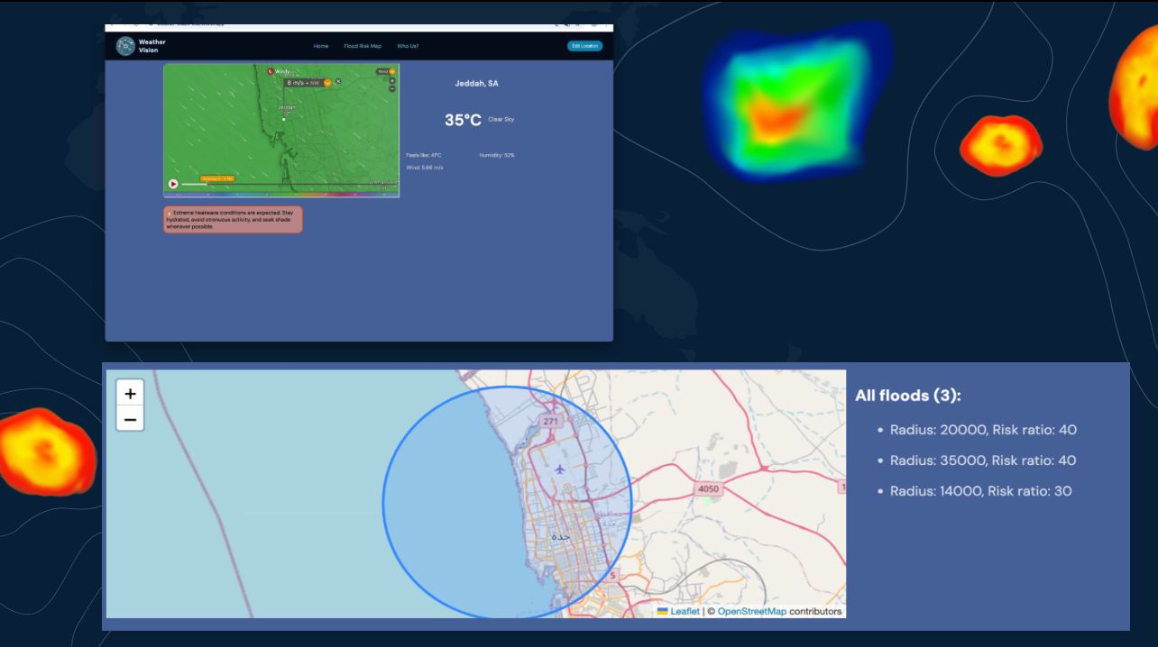Expand the orange chevron on wind popup
1158x647 pixels.
tap(327, 82)
